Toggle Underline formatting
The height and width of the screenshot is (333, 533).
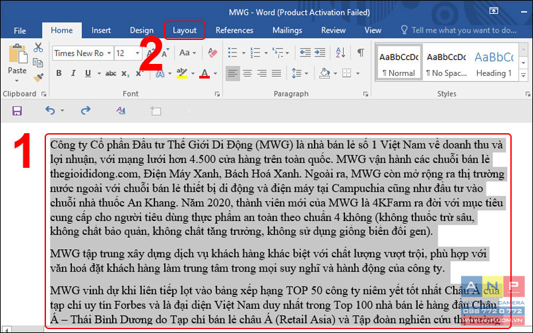pos(88,73)
